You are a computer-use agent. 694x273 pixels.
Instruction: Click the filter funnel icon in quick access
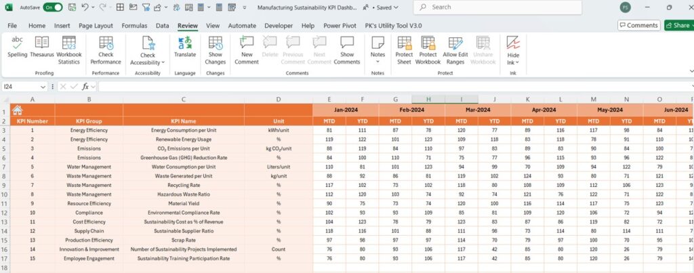coord(146,7)
